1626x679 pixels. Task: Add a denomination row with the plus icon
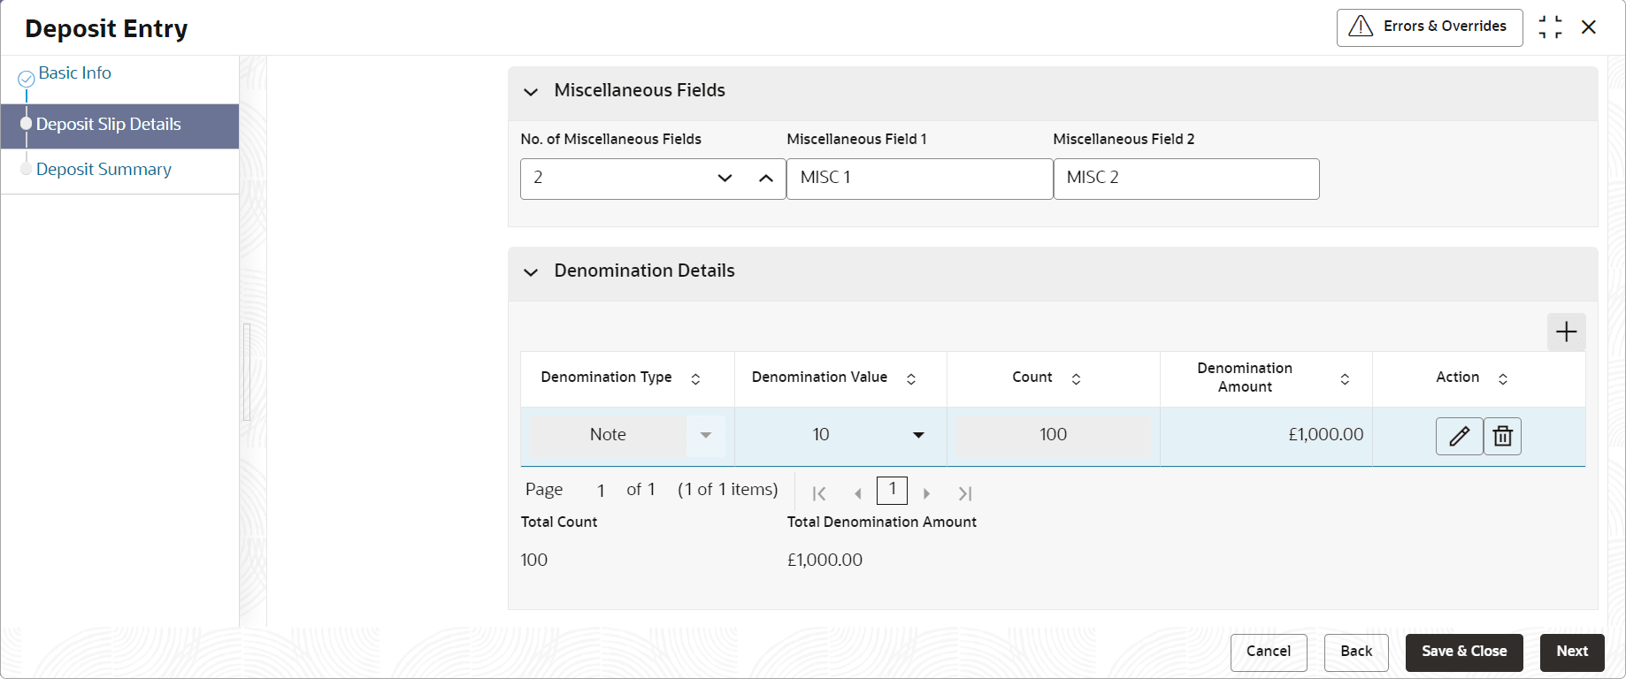pyautogui.click(x=1566, y=332)
